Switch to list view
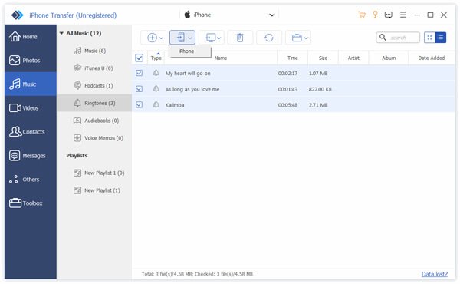 click(x=441, y=38)
